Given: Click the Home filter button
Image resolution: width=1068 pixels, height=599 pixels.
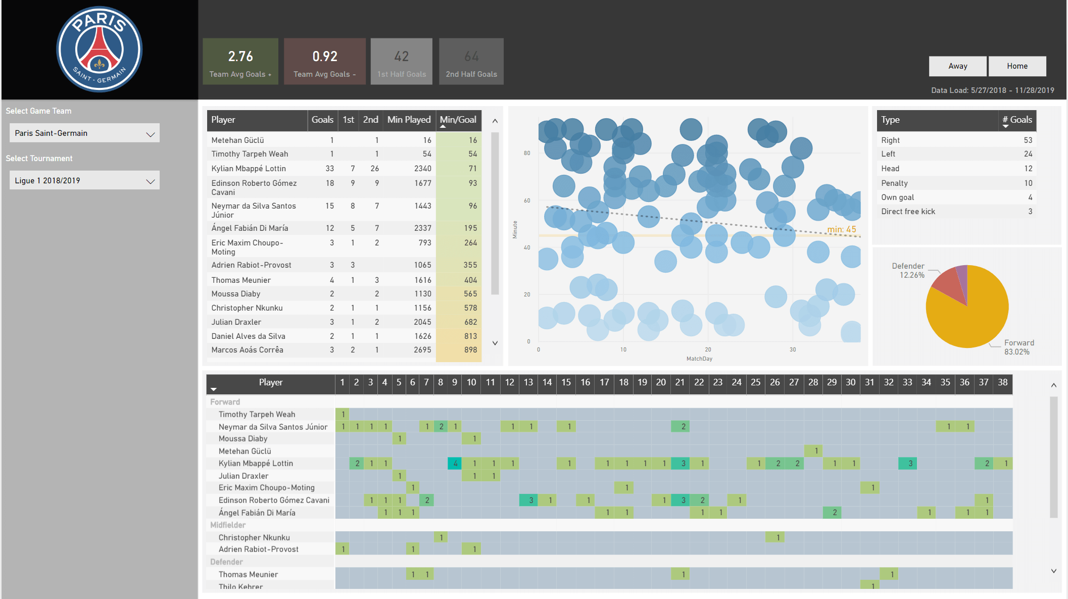Looking at the screenshot, I should click(x=1017, y=66).
